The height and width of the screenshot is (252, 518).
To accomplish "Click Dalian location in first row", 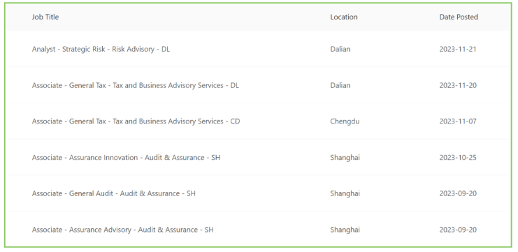I will [340, 49].
